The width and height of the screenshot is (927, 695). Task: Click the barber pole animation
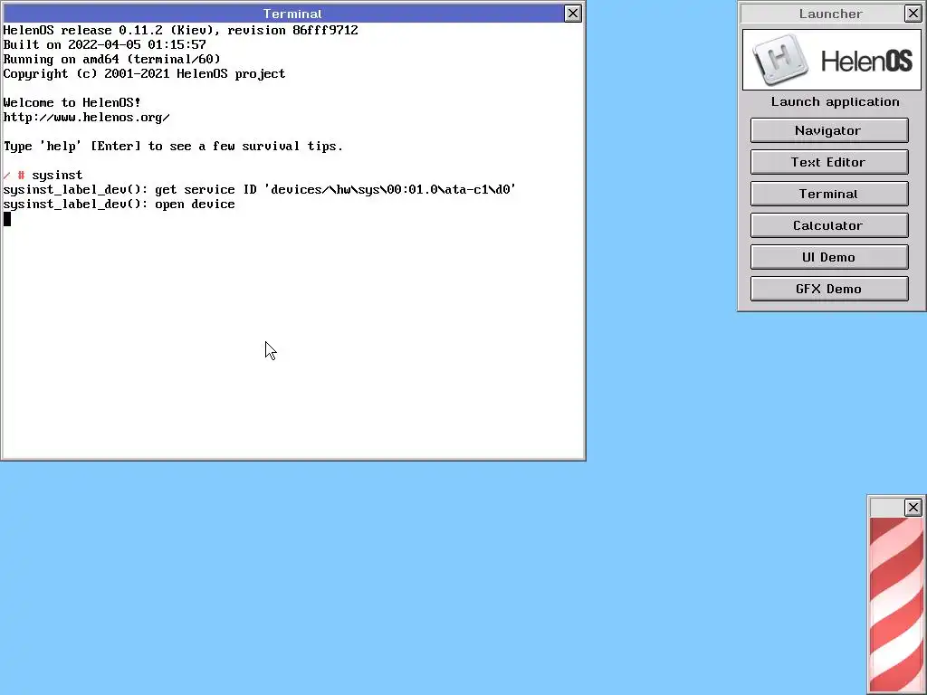(896, 605)
